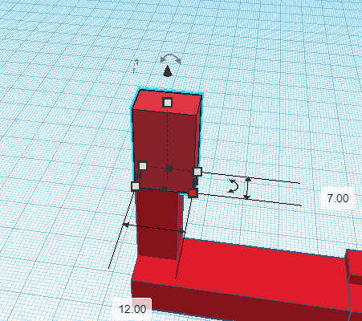Edit the 7.00 dimension value

tap(338, 198)
